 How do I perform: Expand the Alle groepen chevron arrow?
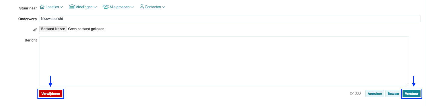[132, 7]
